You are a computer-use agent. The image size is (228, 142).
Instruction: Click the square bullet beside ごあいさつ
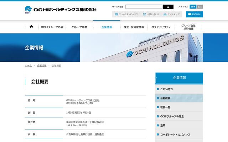pyautogui.click(x=157, y=89)
